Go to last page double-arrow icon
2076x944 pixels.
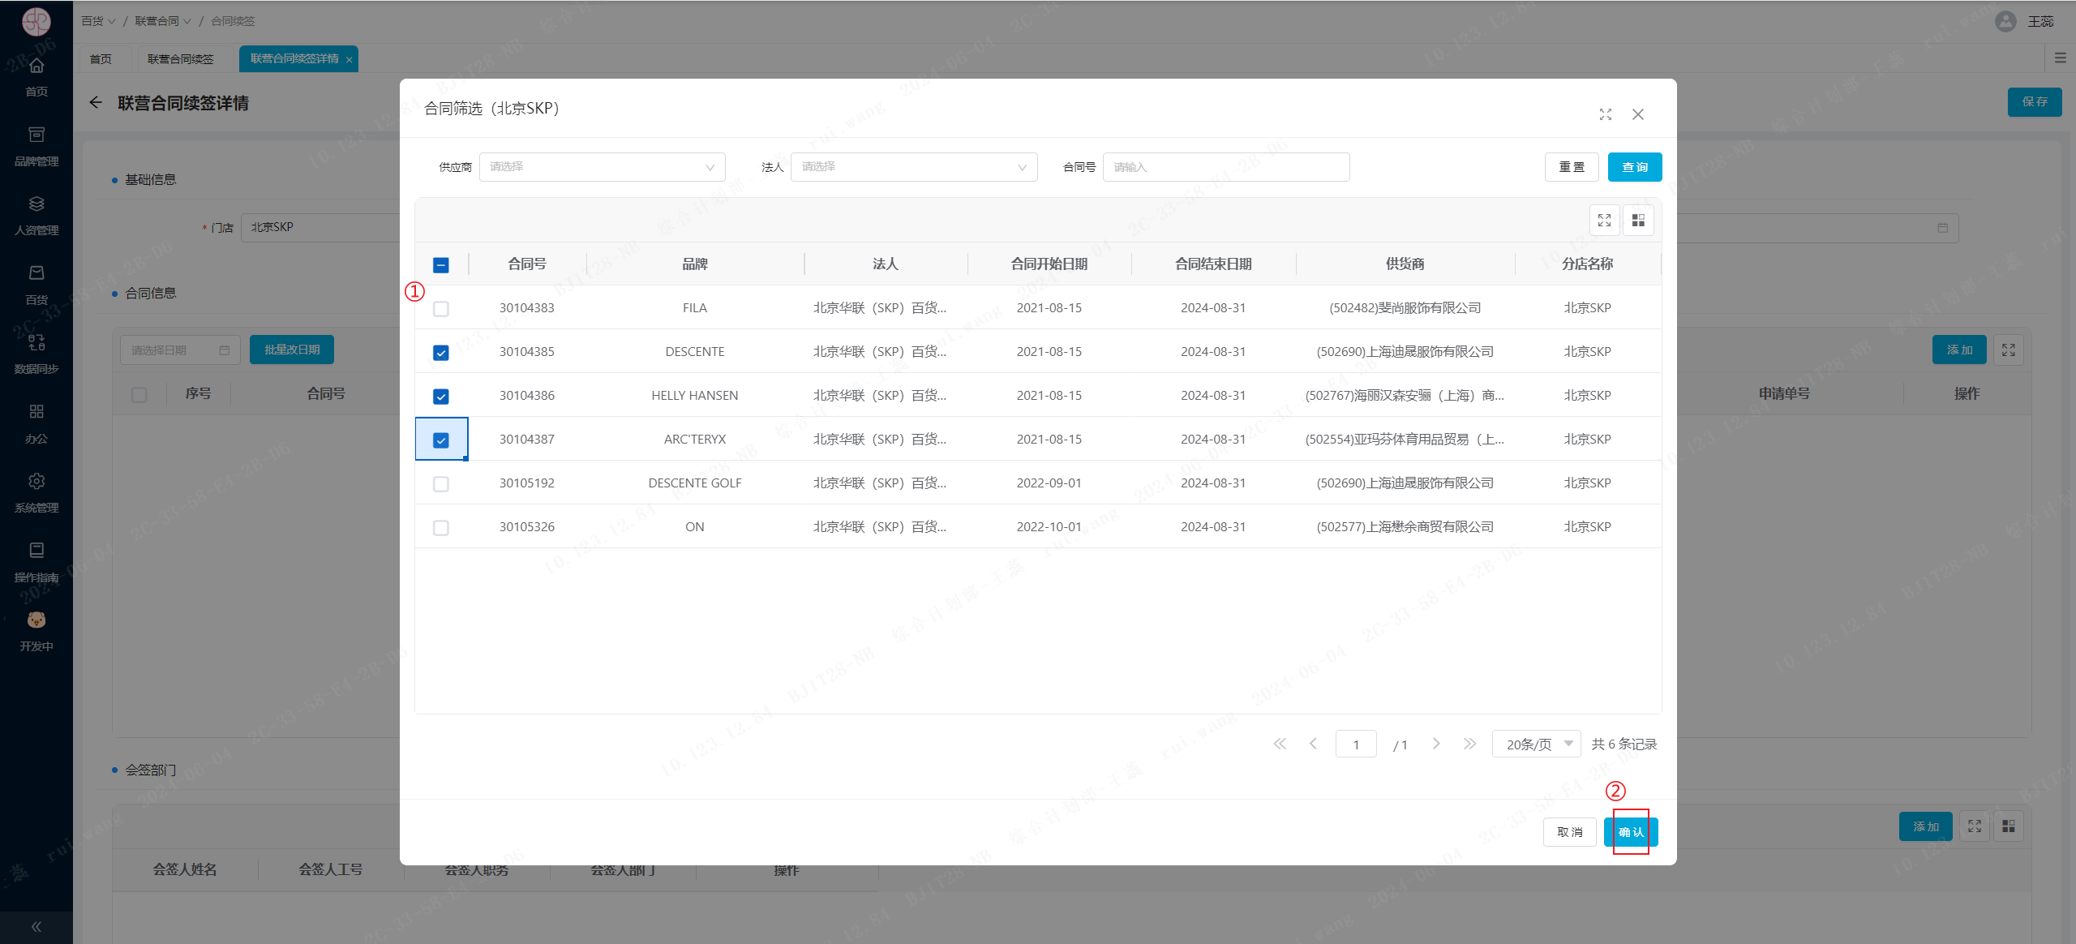(1469, 744)
